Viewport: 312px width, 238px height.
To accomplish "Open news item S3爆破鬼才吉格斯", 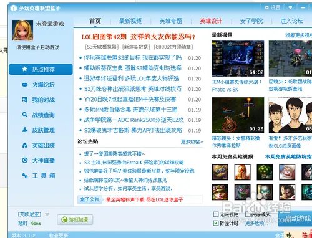I will pos(133,130).
